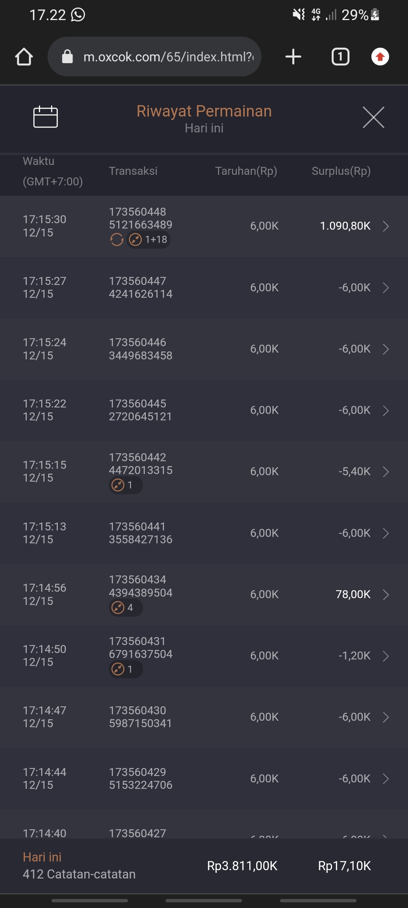
Task: Open a new browser tab with plus icon
Action: 293,57
